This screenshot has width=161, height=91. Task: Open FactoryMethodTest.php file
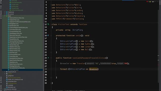pos(17,41)
